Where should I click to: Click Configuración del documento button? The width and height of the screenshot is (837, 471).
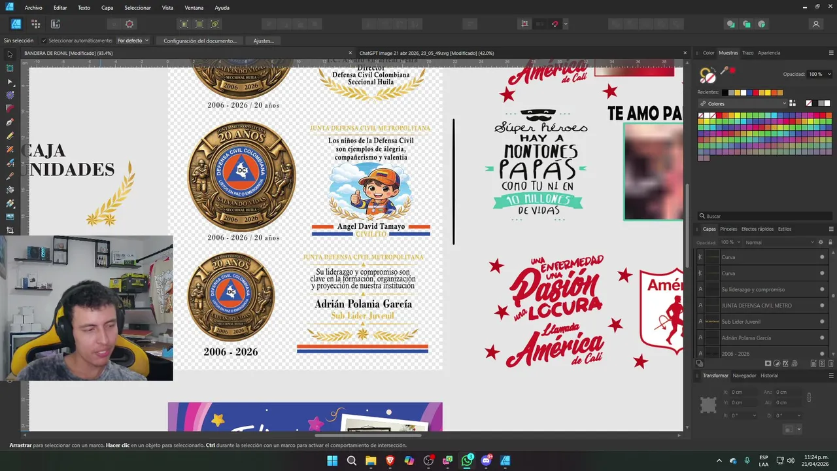[200, 41]
